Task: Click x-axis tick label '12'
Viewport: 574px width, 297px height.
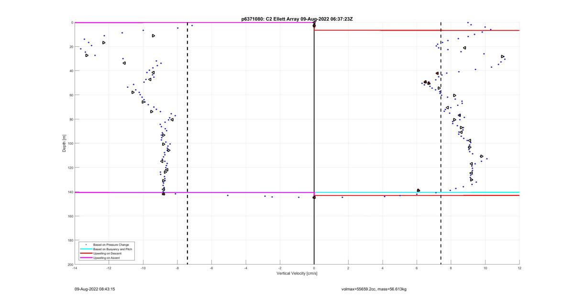Action: (x=519, y=268)
